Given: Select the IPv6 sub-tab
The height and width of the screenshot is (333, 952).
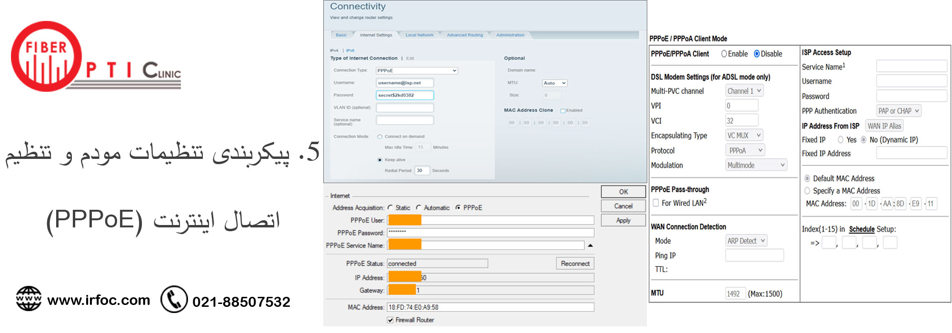Looking at the screenshot, I should pyautogui.click(x=350, y=50).
